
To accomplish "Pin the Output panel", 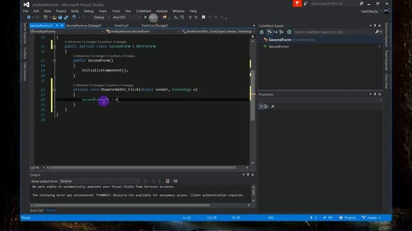I will [248, 175].
